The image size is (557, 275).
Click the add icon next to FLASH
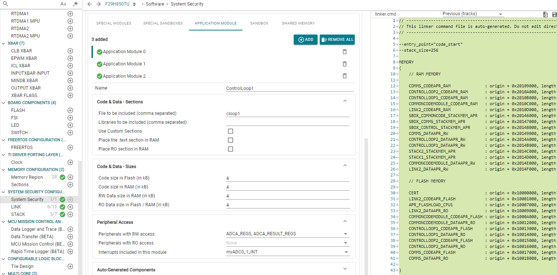point(70,110)
